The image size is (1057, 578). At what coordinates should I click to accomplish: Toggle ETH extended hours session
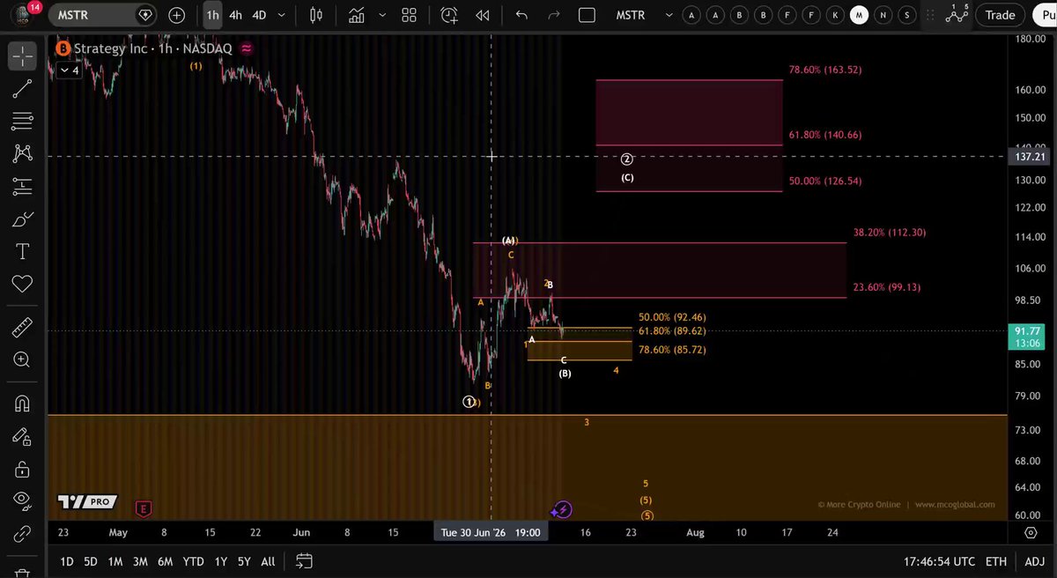point(996,561)
